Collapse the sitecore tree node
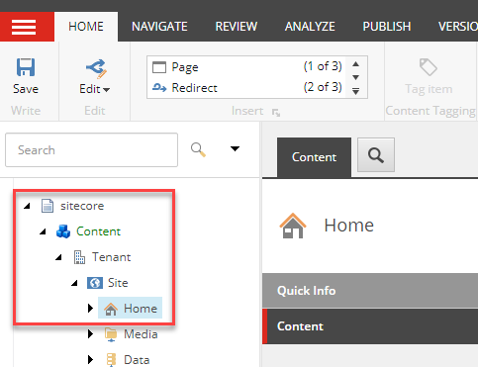The height and width of the screenshot is (367, 478). tap(28, 206)
